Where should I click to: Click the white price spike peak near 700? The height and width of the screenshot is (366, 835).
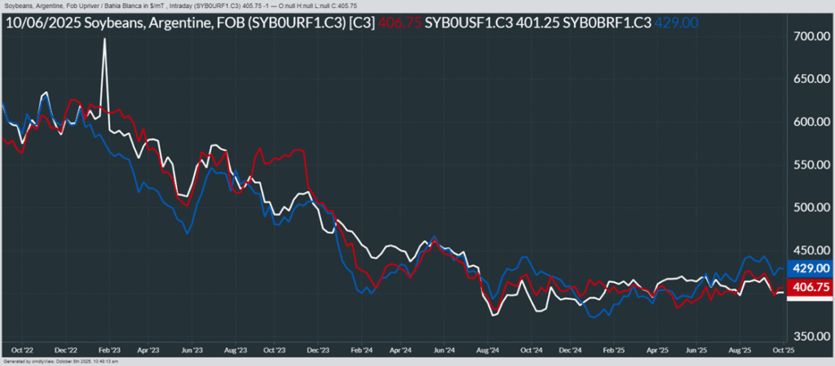pos(104,39)
